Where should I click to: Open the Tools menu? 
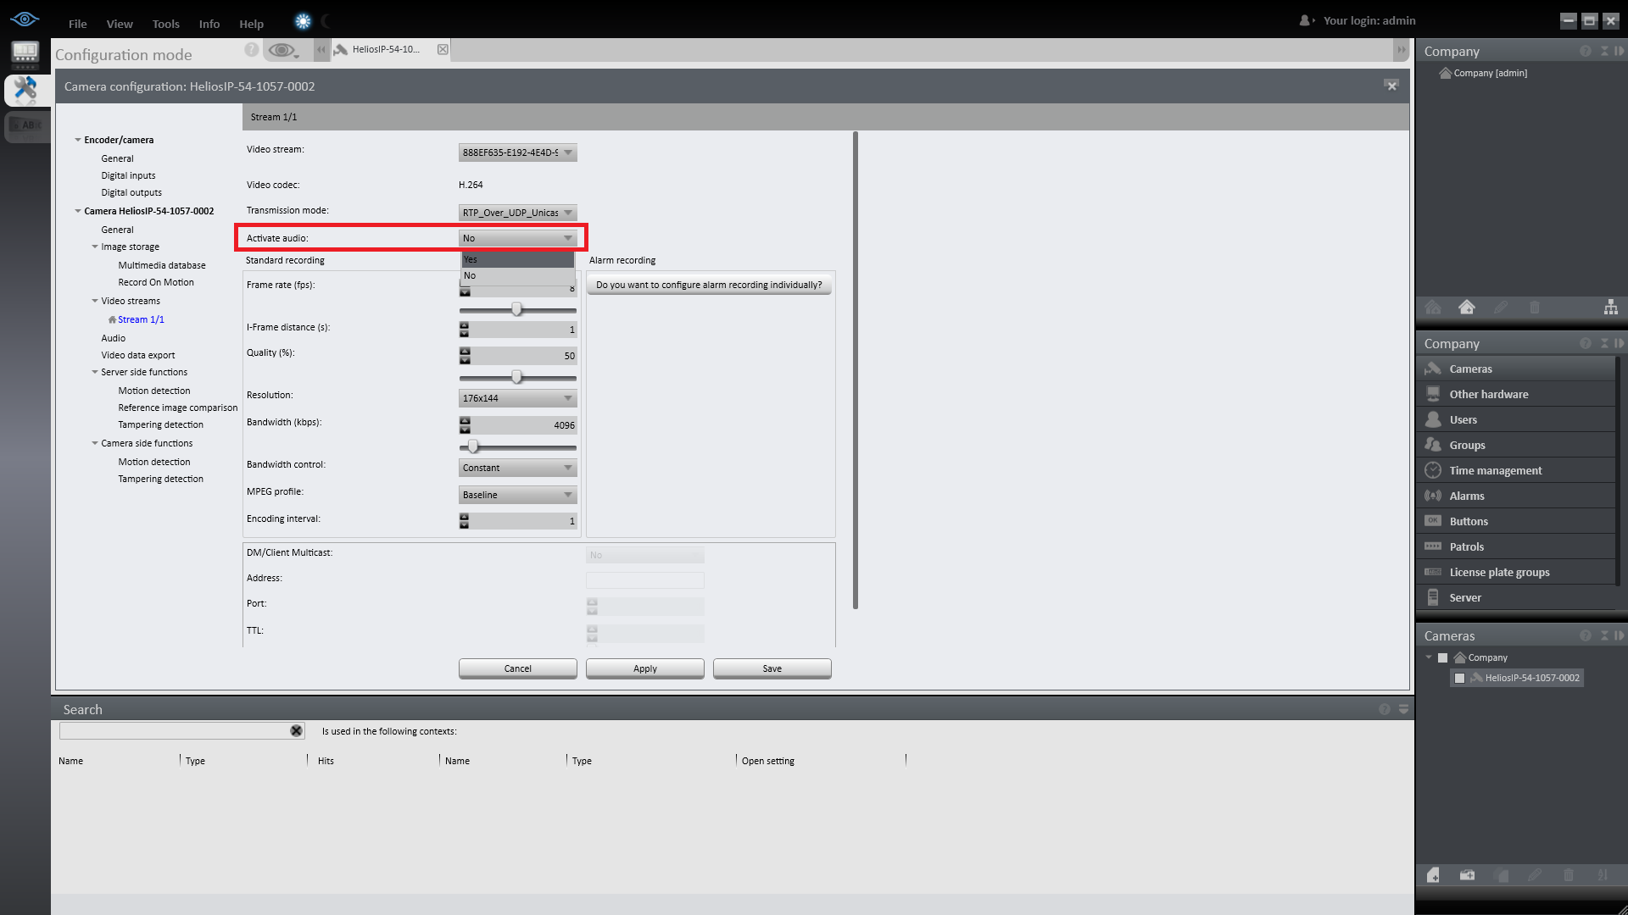[165, 24]
